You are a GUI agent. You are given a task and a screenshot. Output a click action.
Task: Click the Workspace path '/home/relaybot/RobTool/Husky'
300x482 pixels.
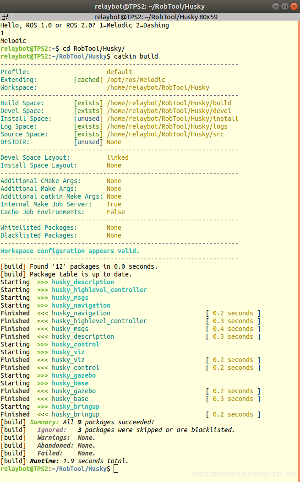pyautogui.click(x=158, y=87)
